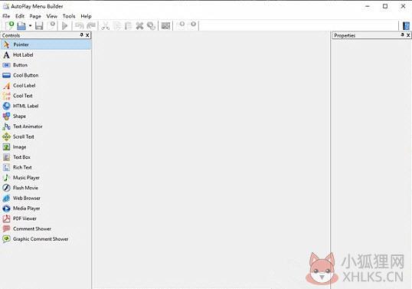This screenshot has height=289, width=412.
Task: Select the Web Browser control
Action: coord(46,198)
